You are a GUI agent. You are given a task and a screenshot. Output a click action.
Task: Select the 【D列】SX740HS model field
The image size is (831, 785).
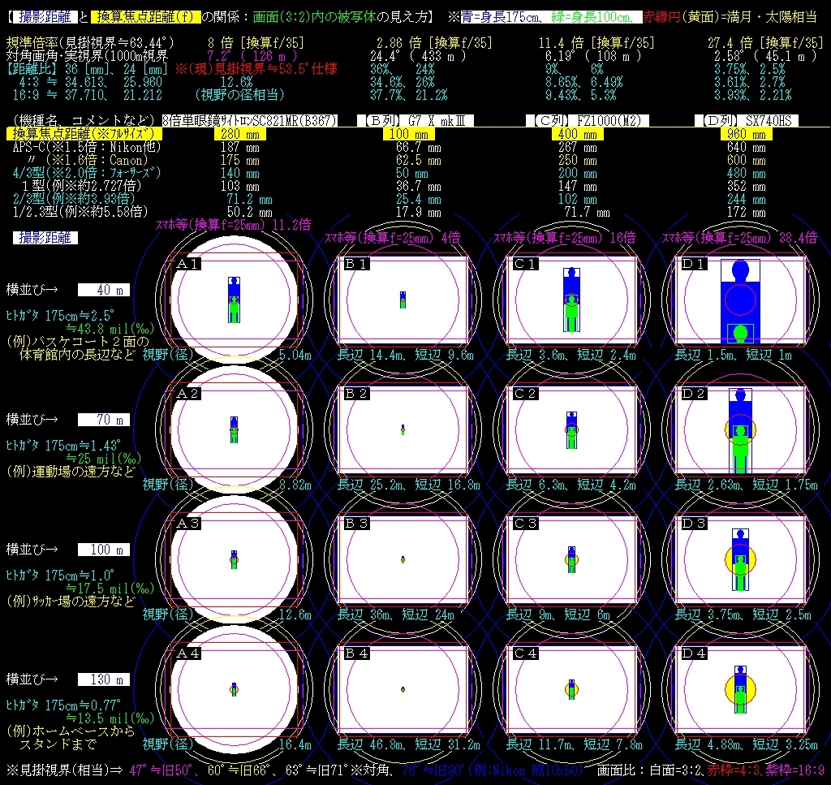(747, 121)
